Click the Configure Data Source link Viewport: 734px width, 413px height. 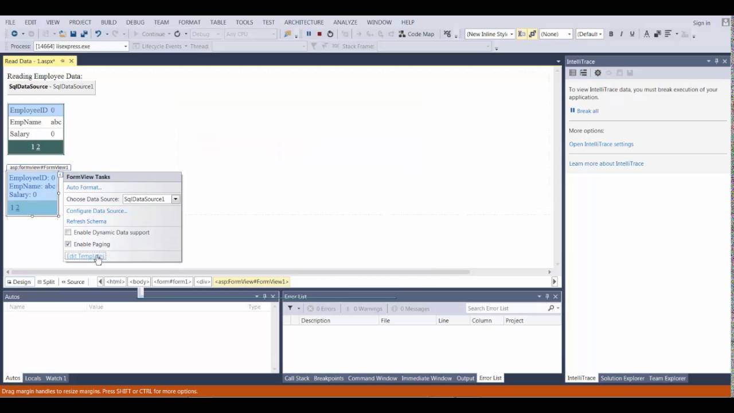(97, 211)
